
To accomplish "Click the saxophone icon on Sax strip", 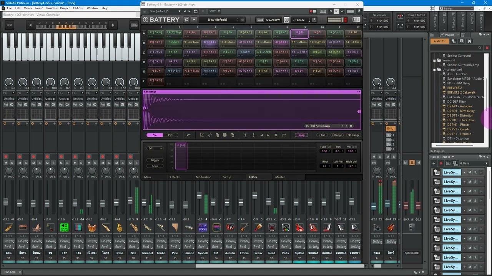I will click(133, 228).
